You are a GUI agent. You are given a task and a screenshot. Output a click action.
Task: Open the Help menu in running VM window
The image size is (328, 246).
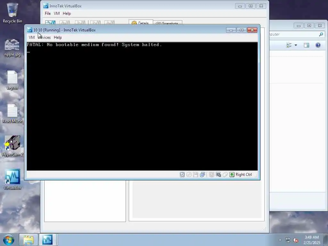pyautogui.click(x=58, y=37)
